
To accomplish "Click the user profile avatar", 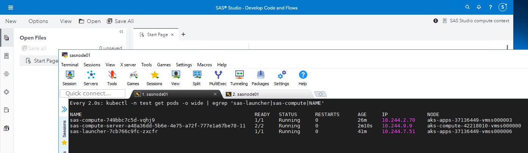I will pyautogui.click(x=503, y=7).
